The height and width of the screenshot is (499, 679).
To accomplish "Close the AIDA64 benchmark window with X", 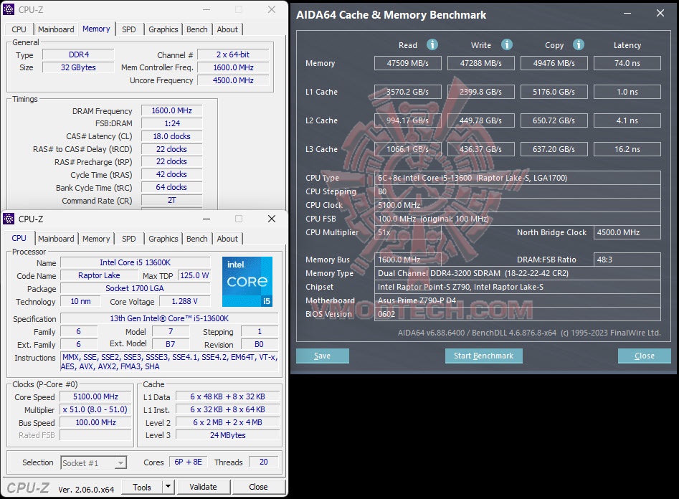I will tap(660, 14).
